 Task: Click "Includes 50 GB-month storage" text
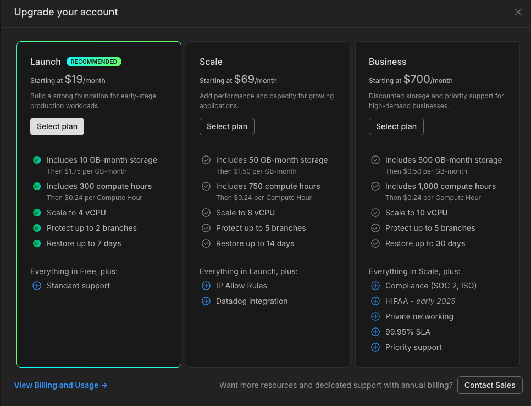tap(272, 160)
